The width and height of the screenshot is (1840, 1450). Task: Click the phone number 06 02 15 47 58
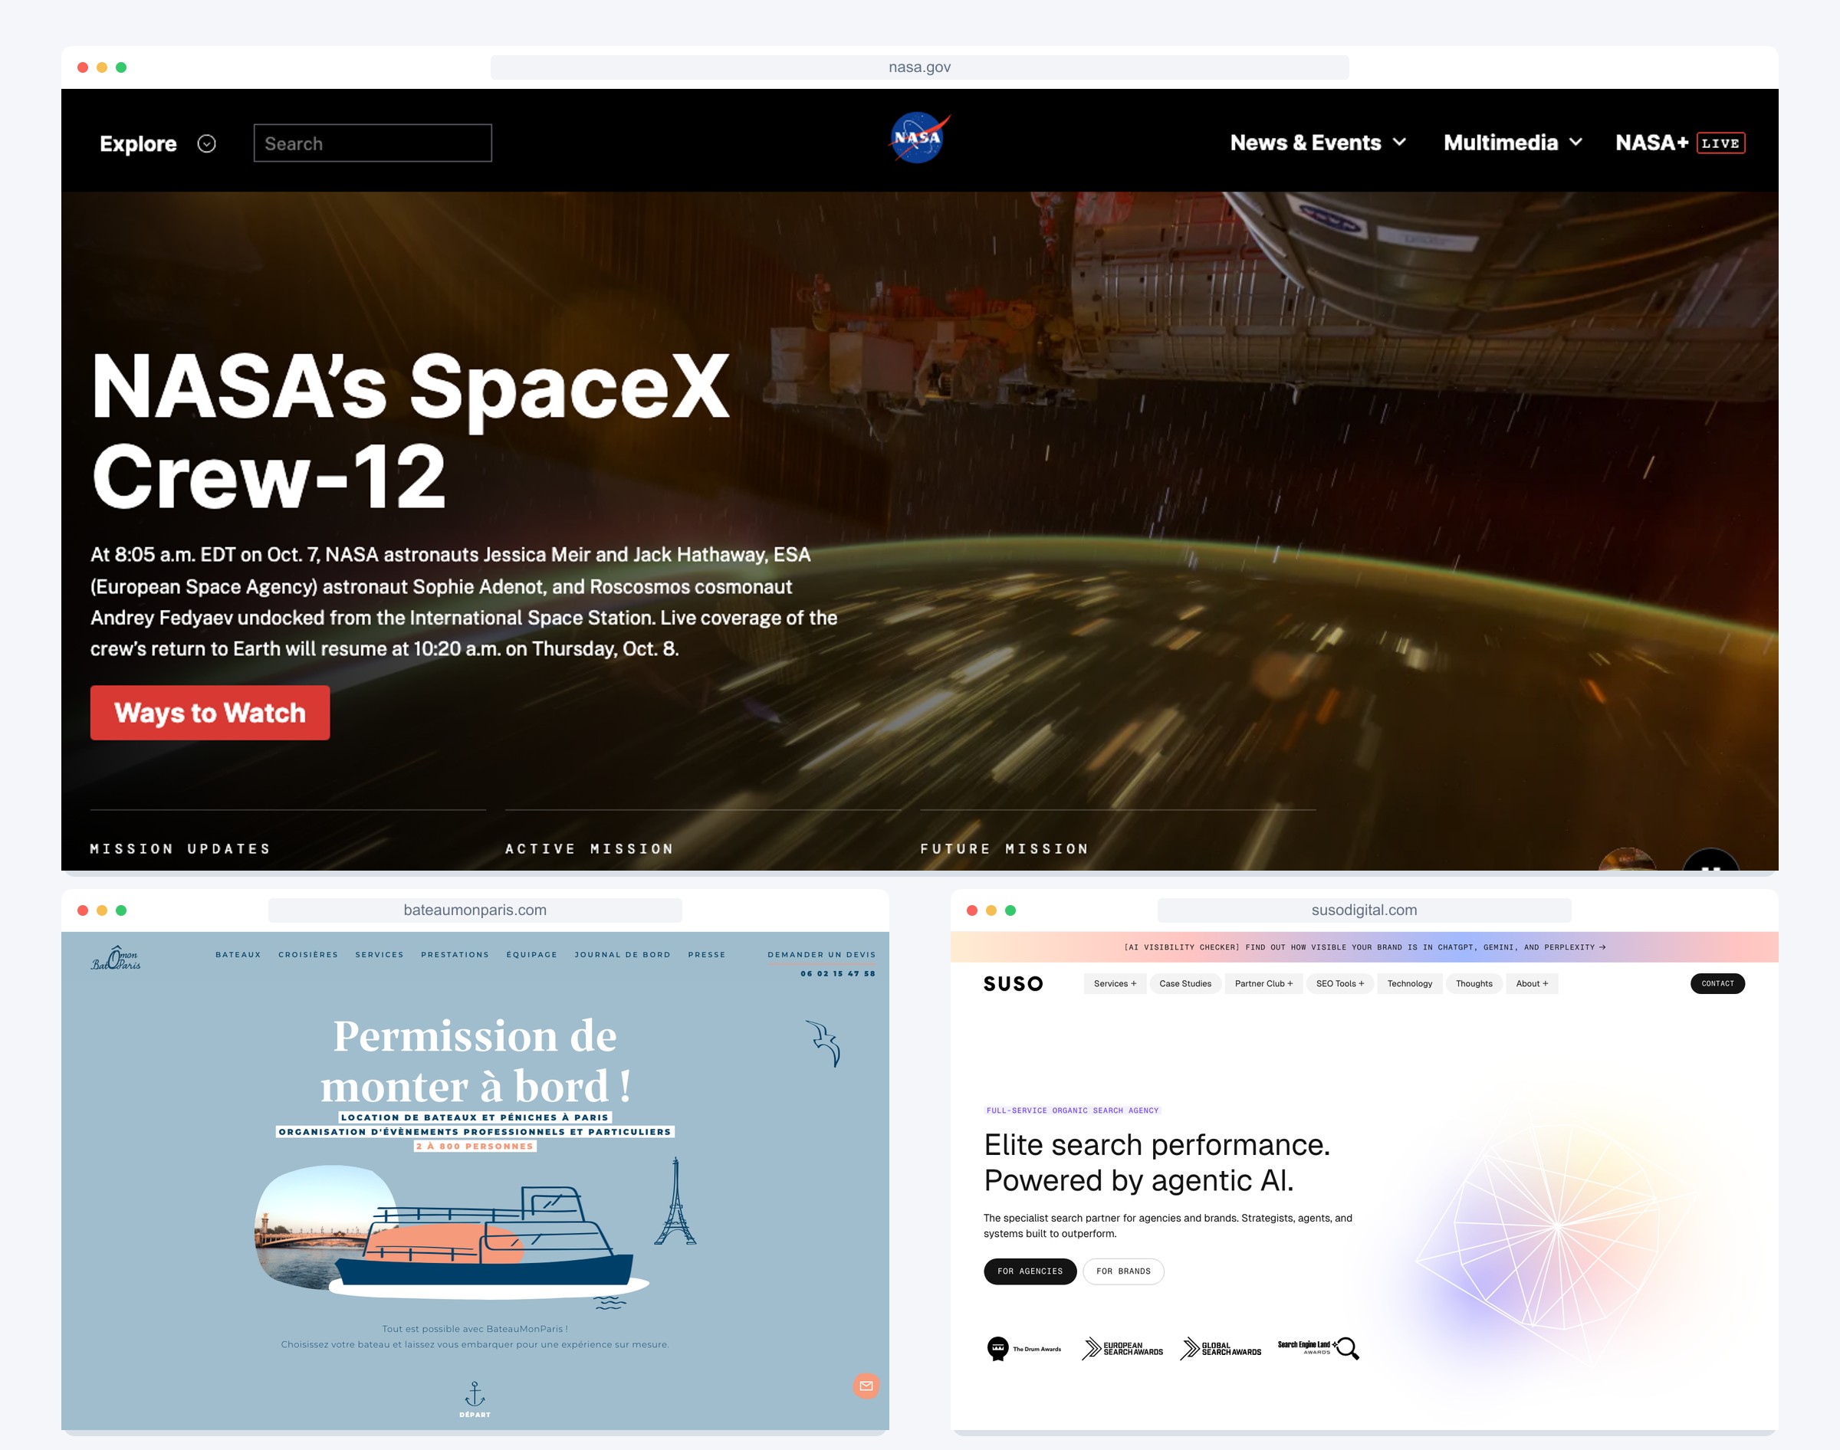(837, 974)
